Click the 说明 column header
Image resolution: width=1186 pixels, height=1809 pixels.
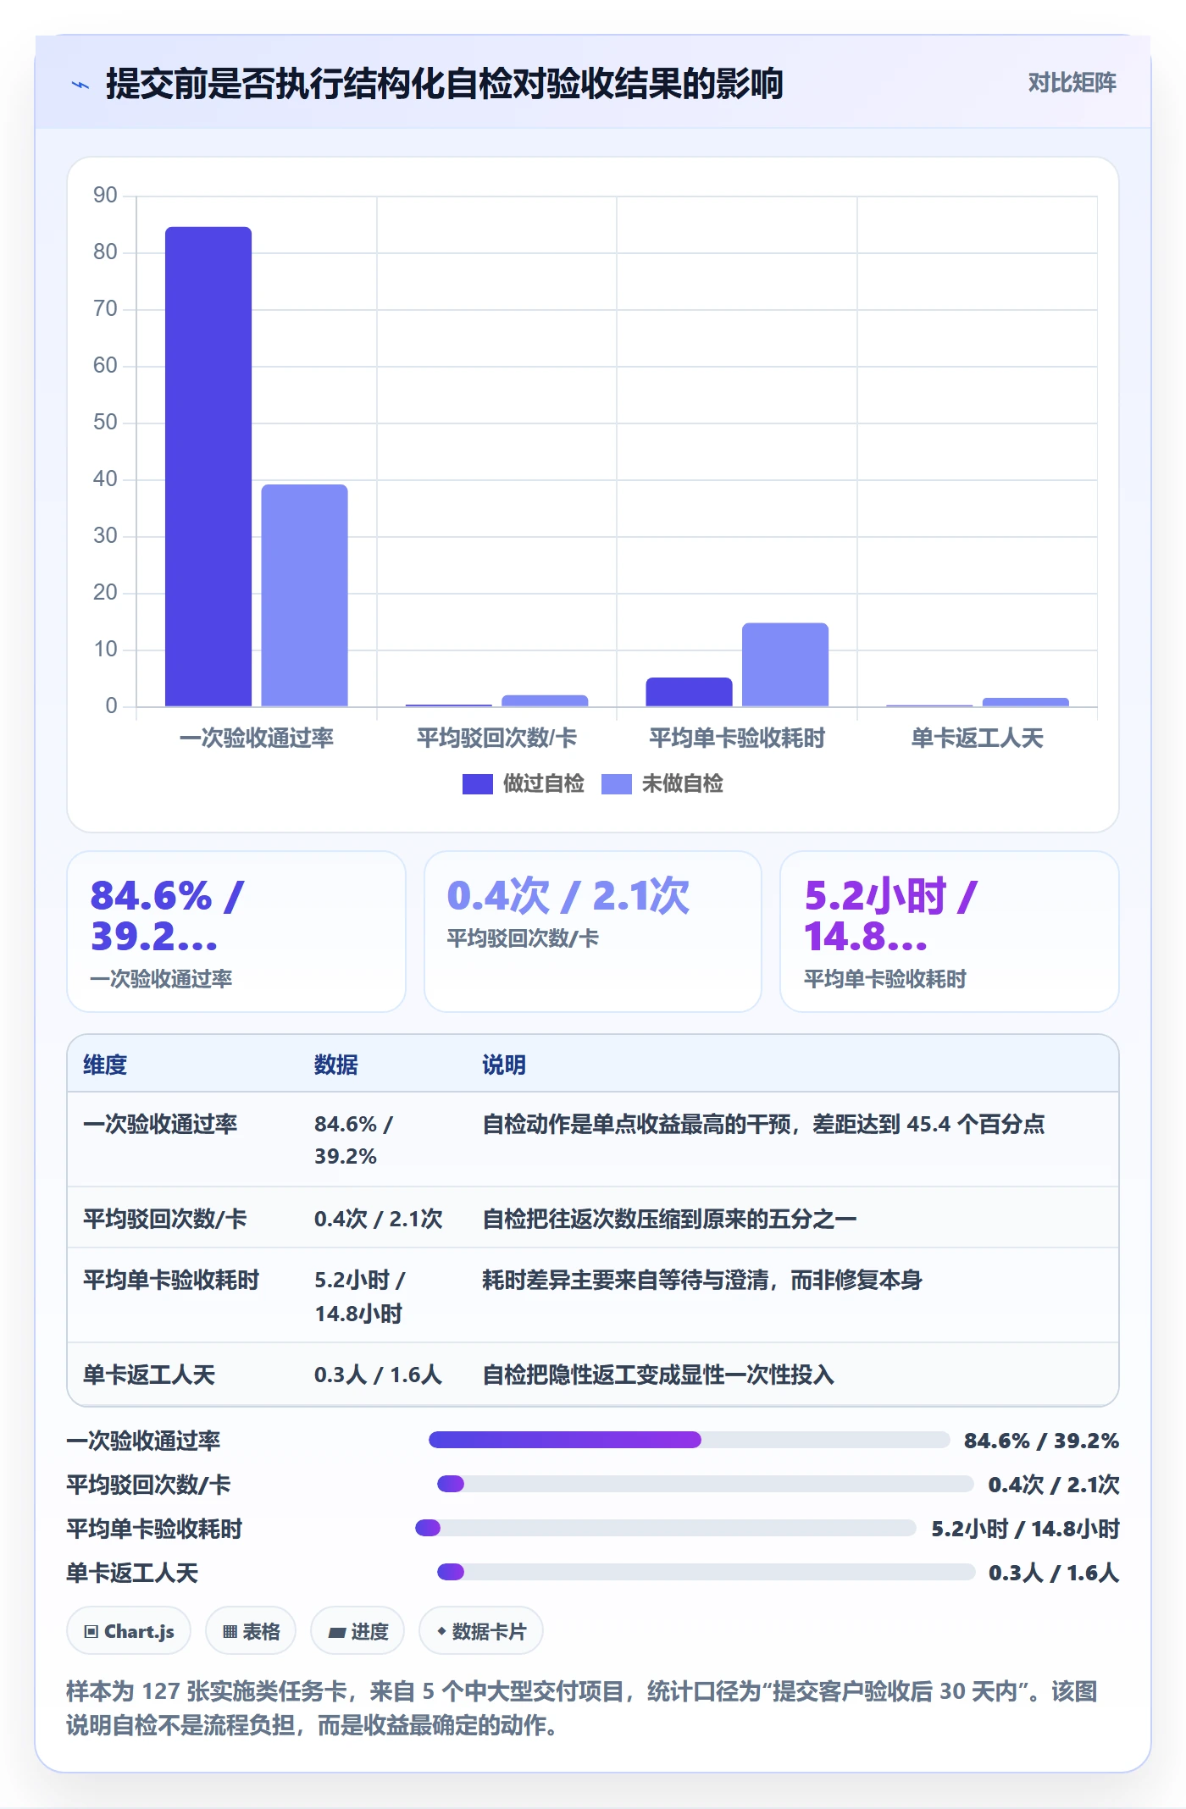coord(504,1065)
